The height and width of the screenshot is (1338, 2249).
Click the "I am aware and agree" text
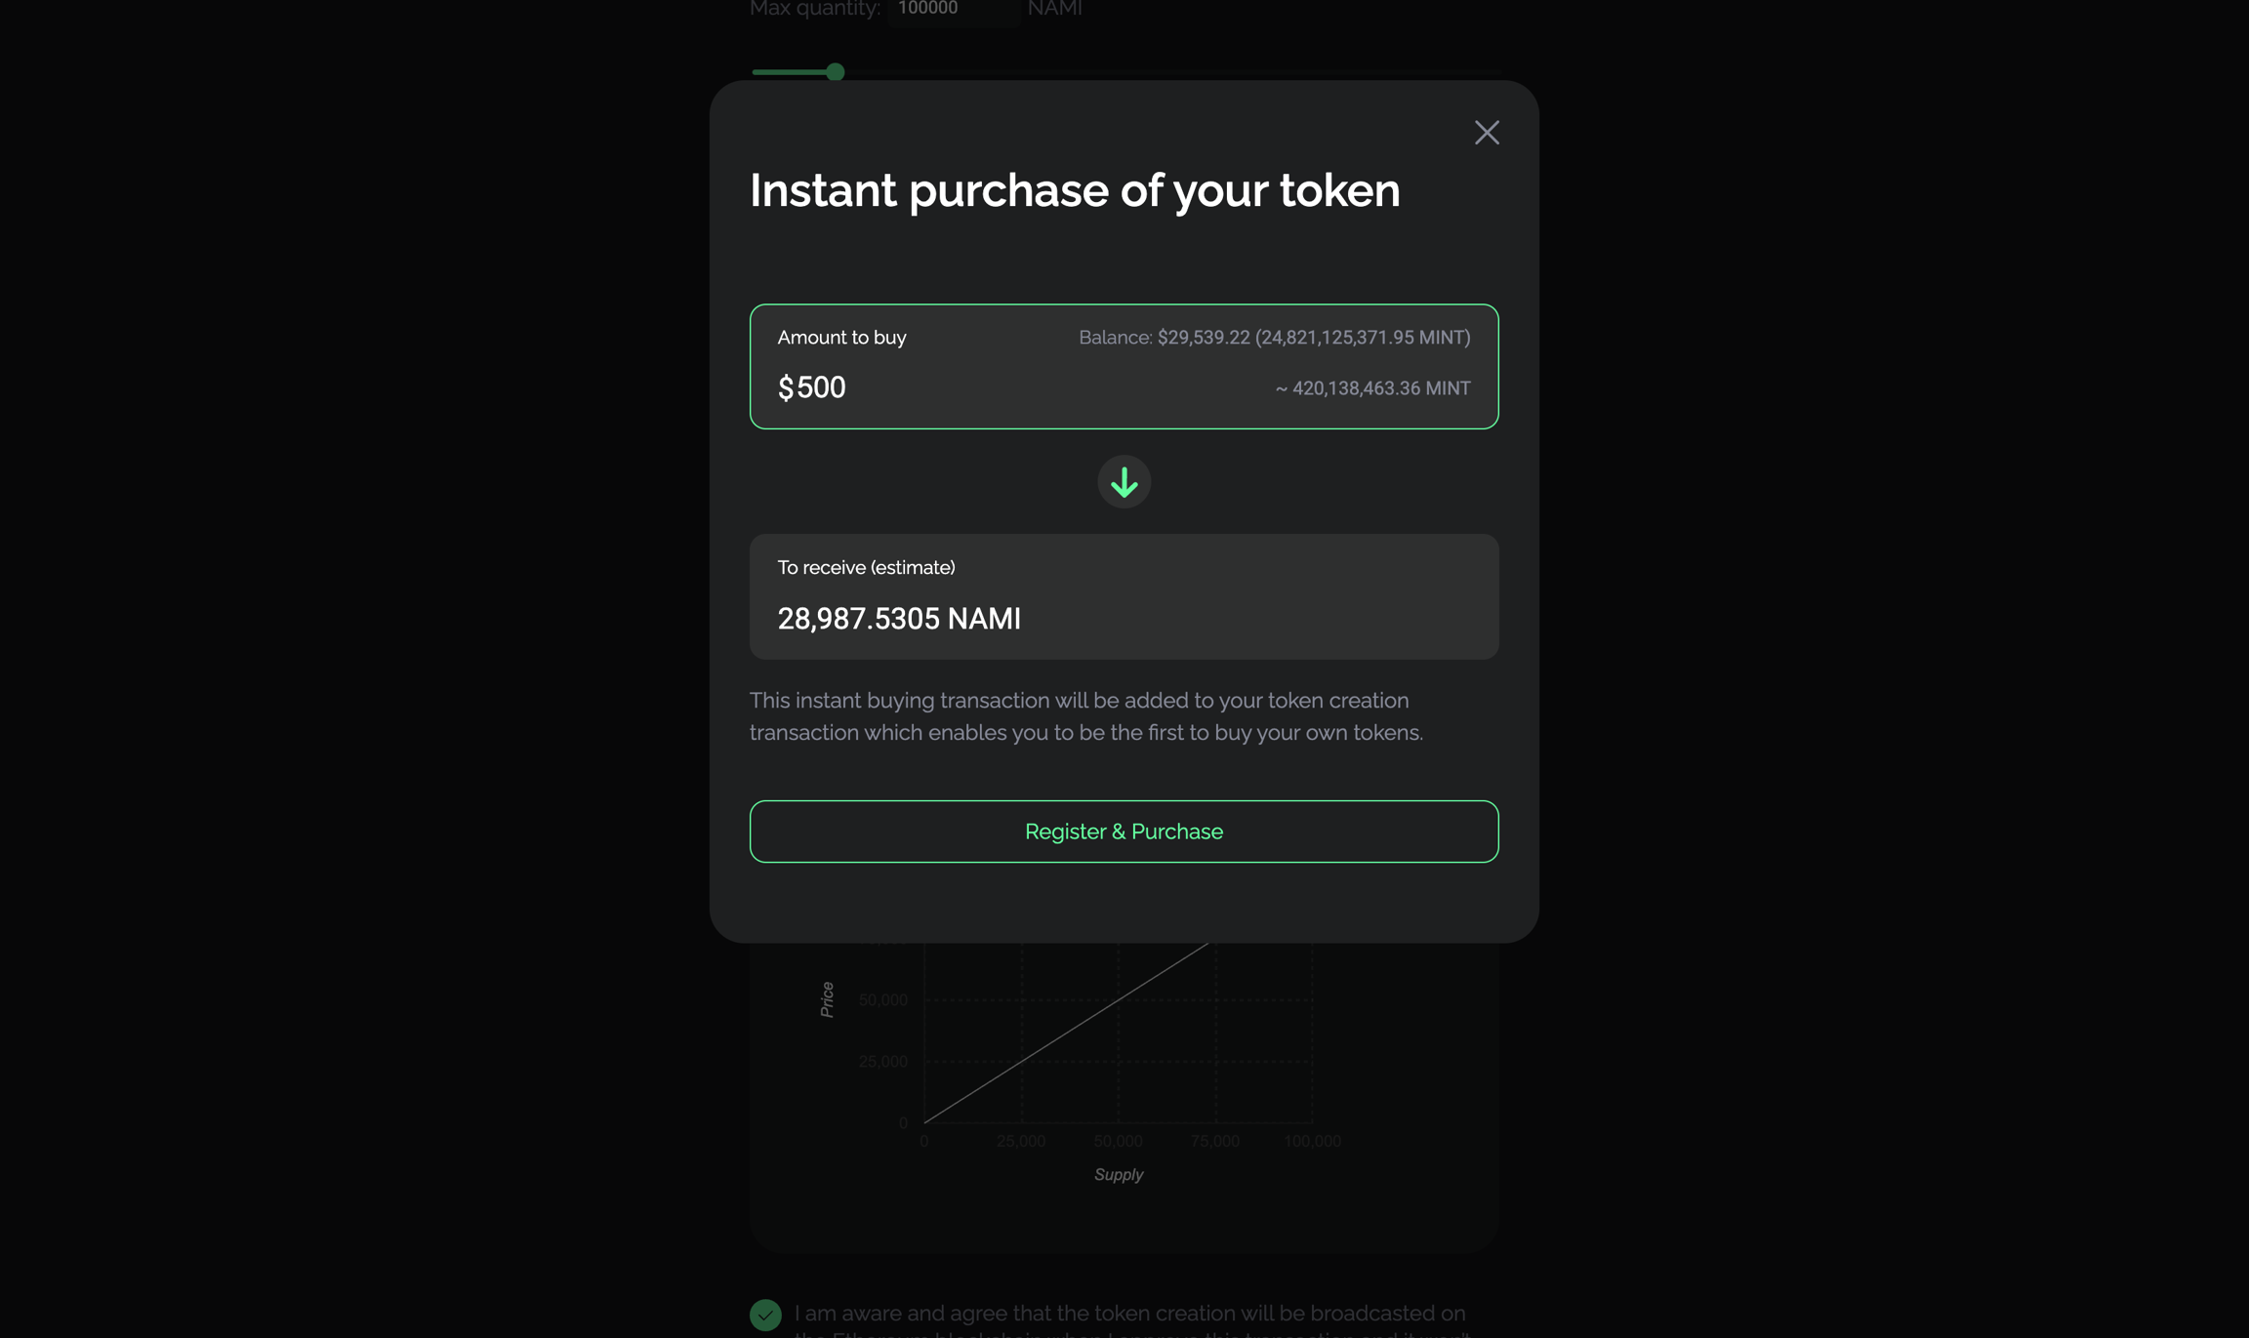[x=1129, y=1314]
